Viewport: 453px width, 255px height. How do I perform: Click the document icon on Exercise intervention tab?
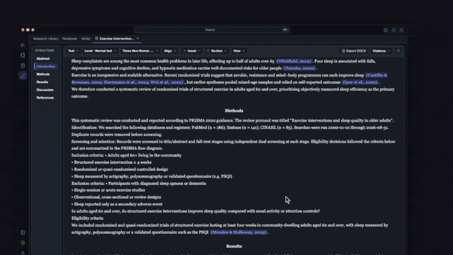[97, 38]
